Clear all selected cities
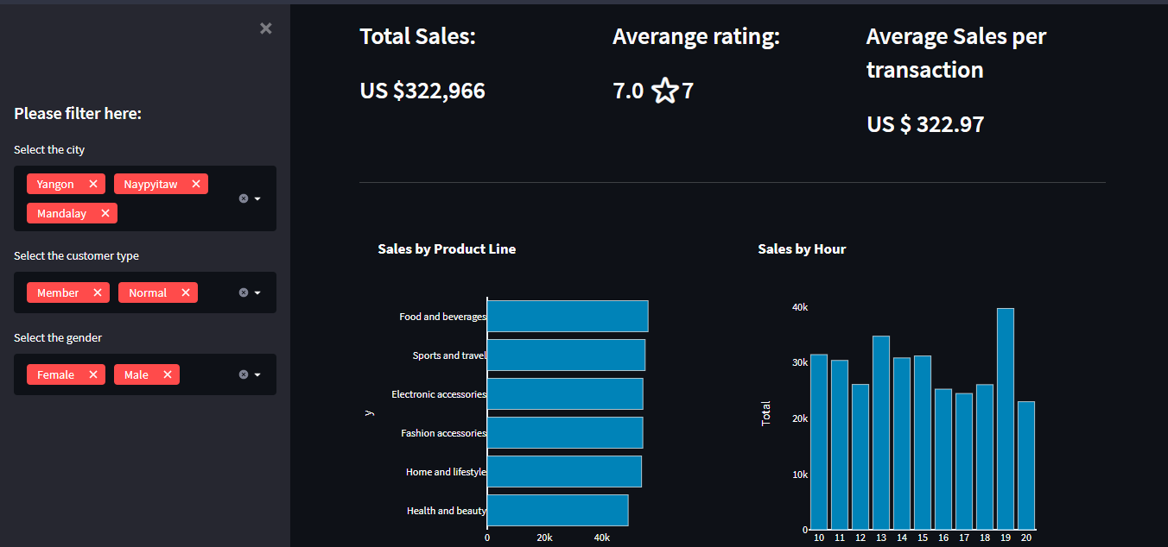The width and height of the screenshot is (1168, 547). coord(244,198)
